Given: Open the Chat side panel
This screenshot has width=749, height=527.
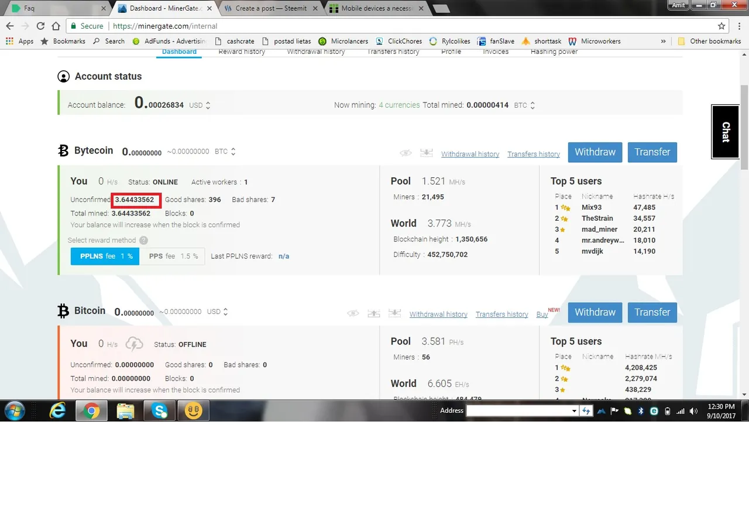Looking at the screenshot, I should 726,132.
